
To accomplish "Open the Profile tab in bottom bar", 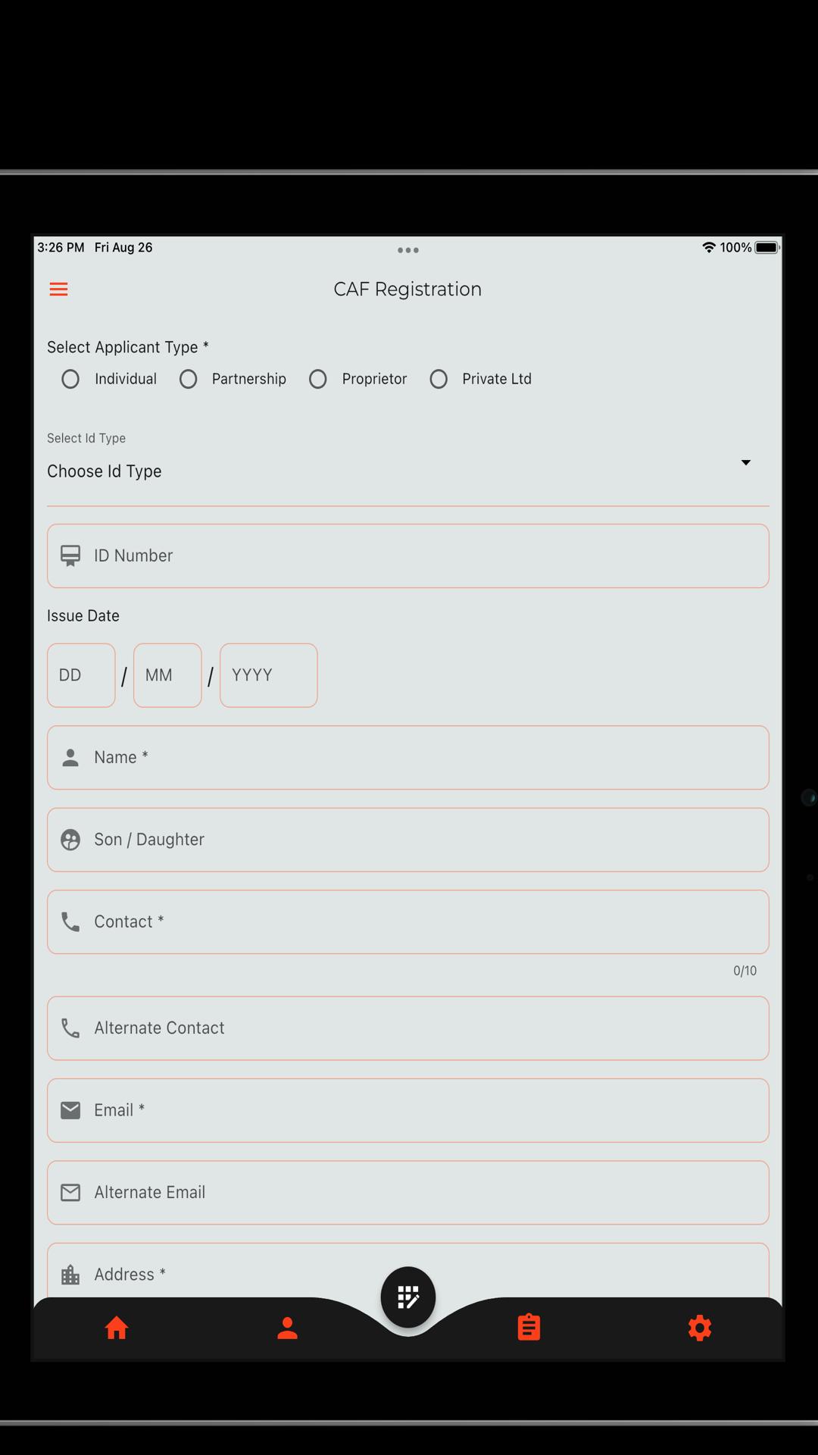I will click(287, 1328).
